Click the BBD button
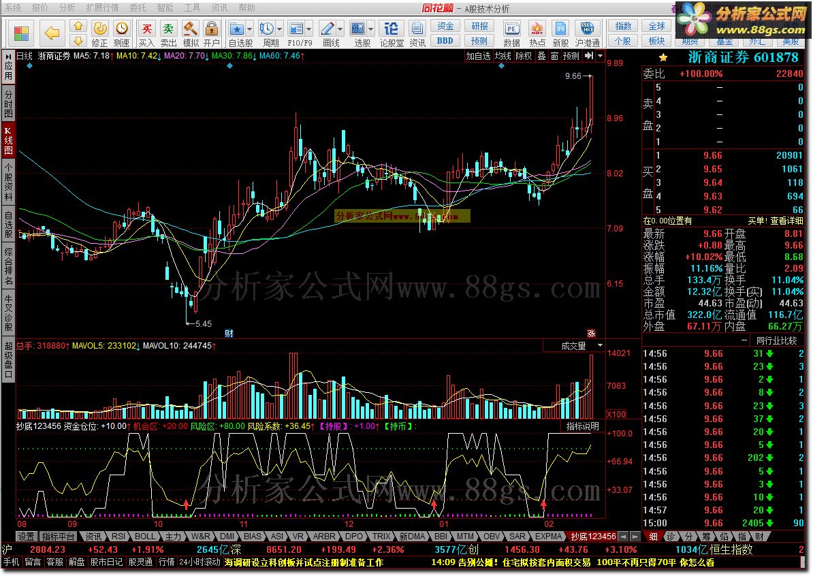The image size is (813, 576). tap(445, 40)
